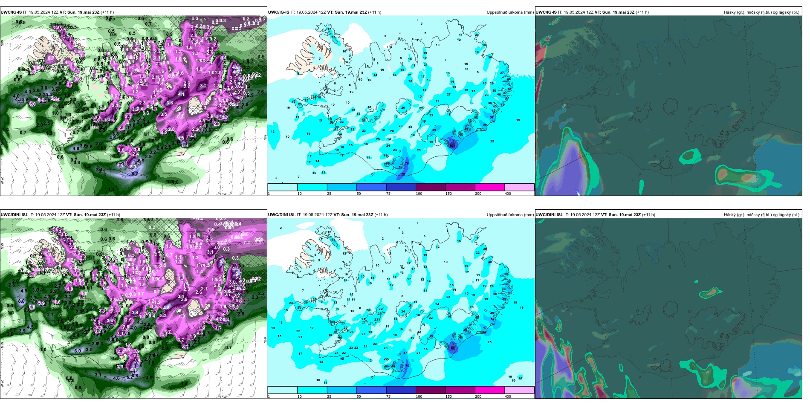Open the DINI ISL cloud cover map
Viewport: 810px width, 405px height.
(x=668, y=309)
